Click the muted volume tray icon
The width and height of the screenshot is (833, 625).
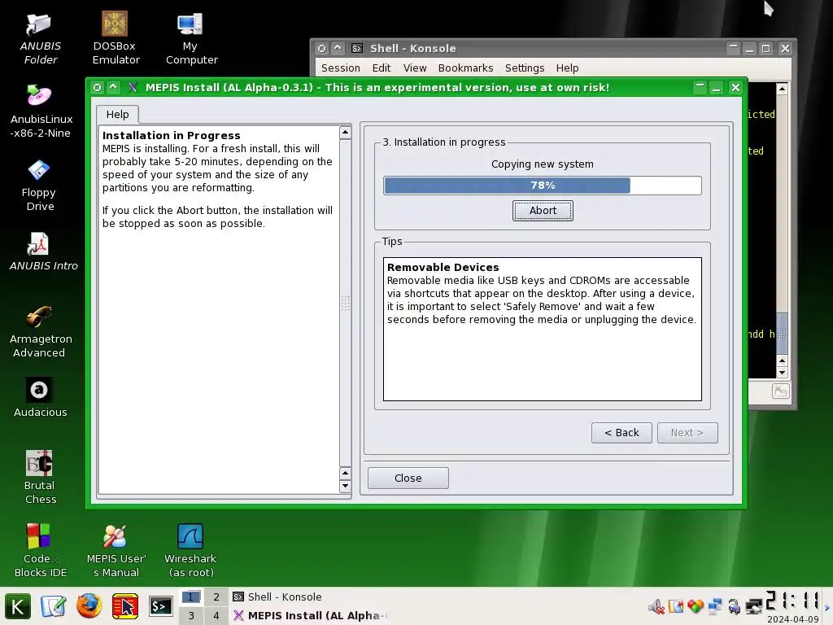[656, 606]
